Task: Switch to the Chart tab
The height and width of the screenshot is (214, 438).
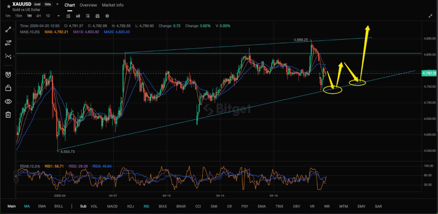Action: pos(70,5)
